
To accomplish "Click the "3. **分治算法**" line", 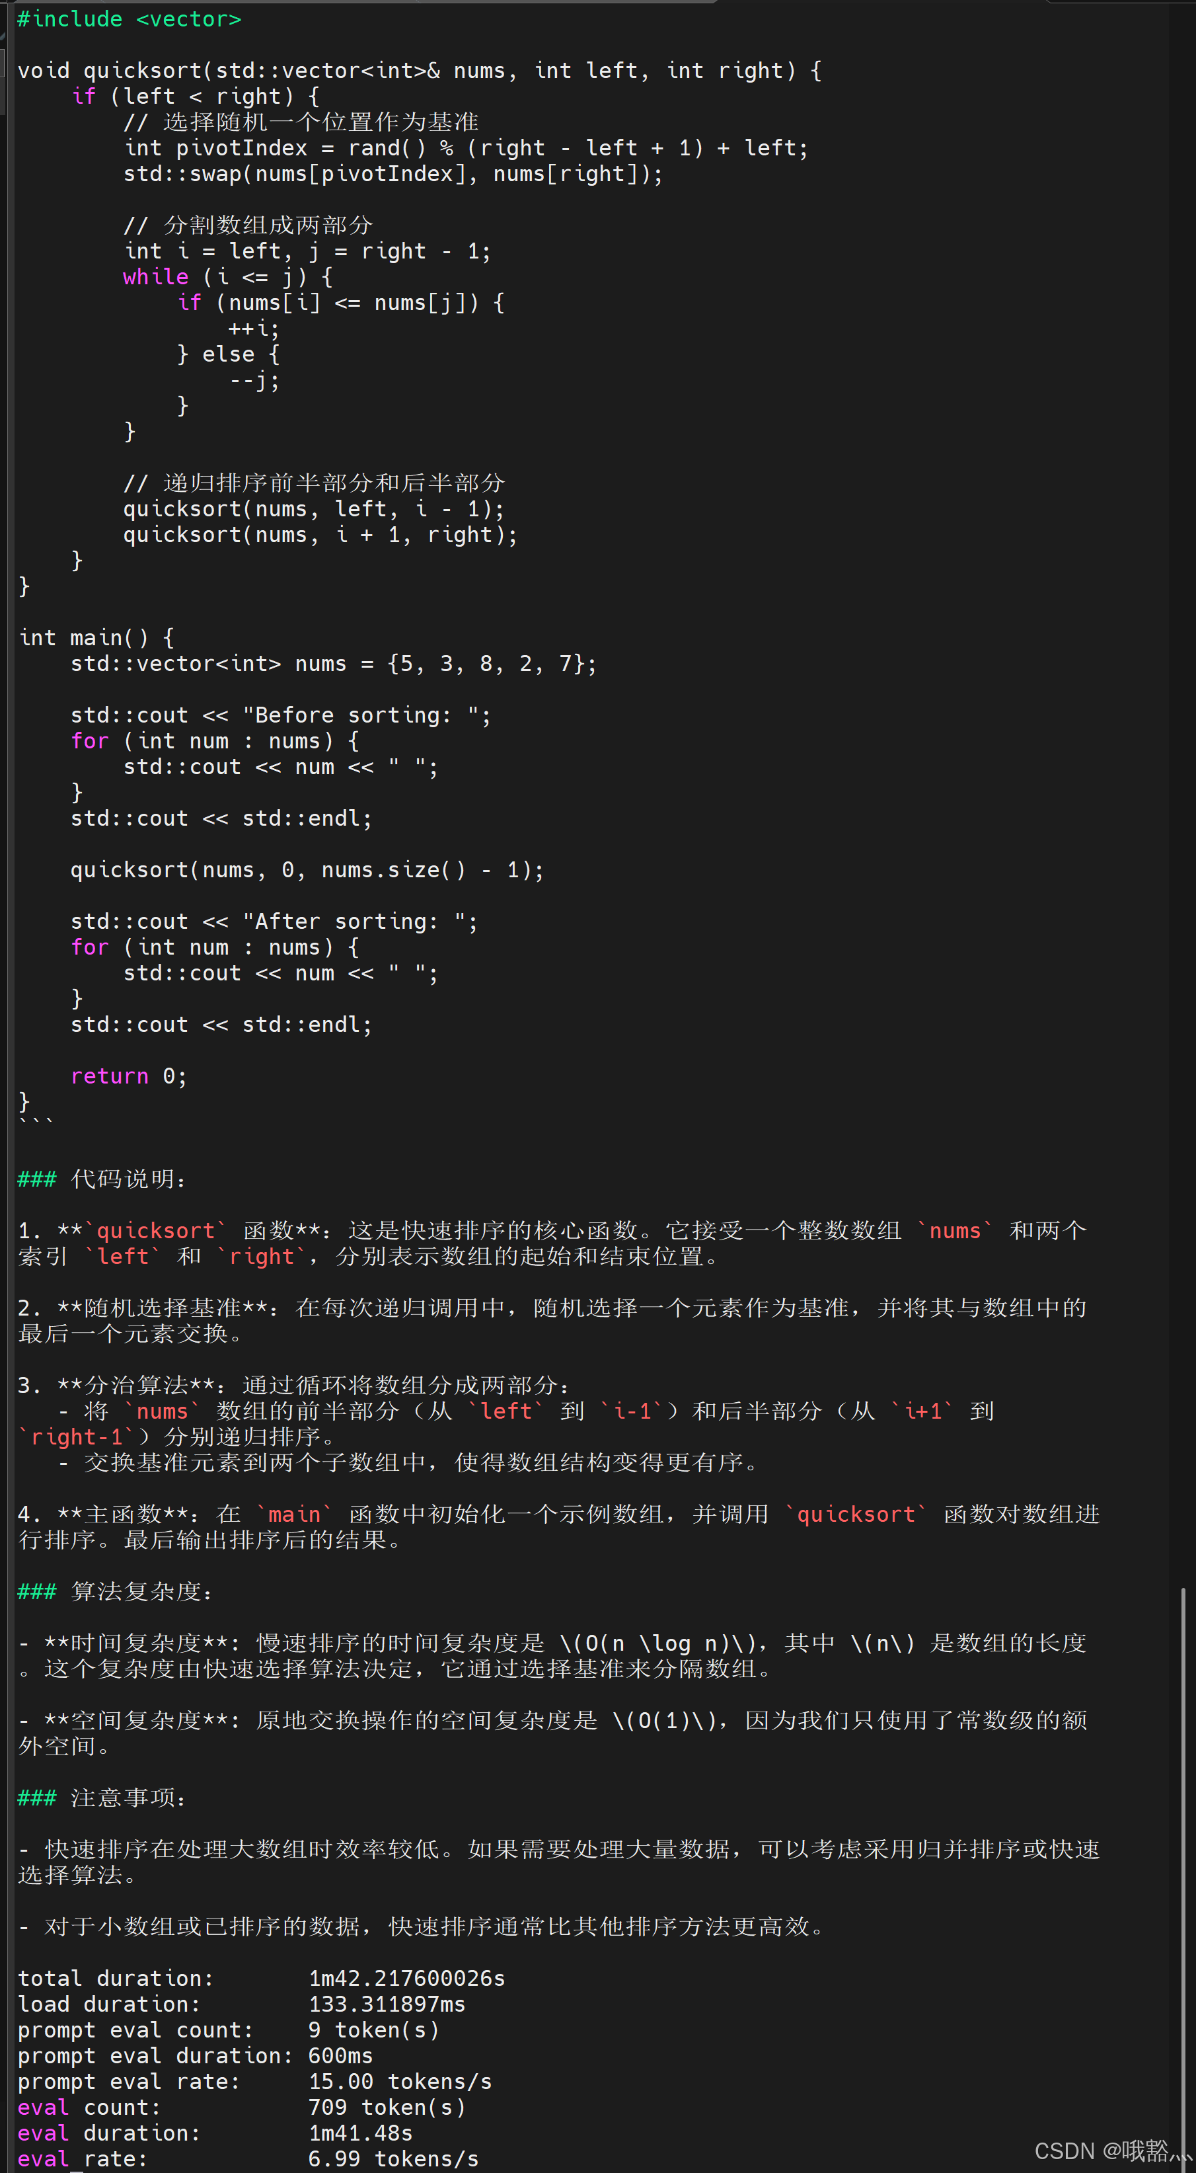I will click(294, 1385).
